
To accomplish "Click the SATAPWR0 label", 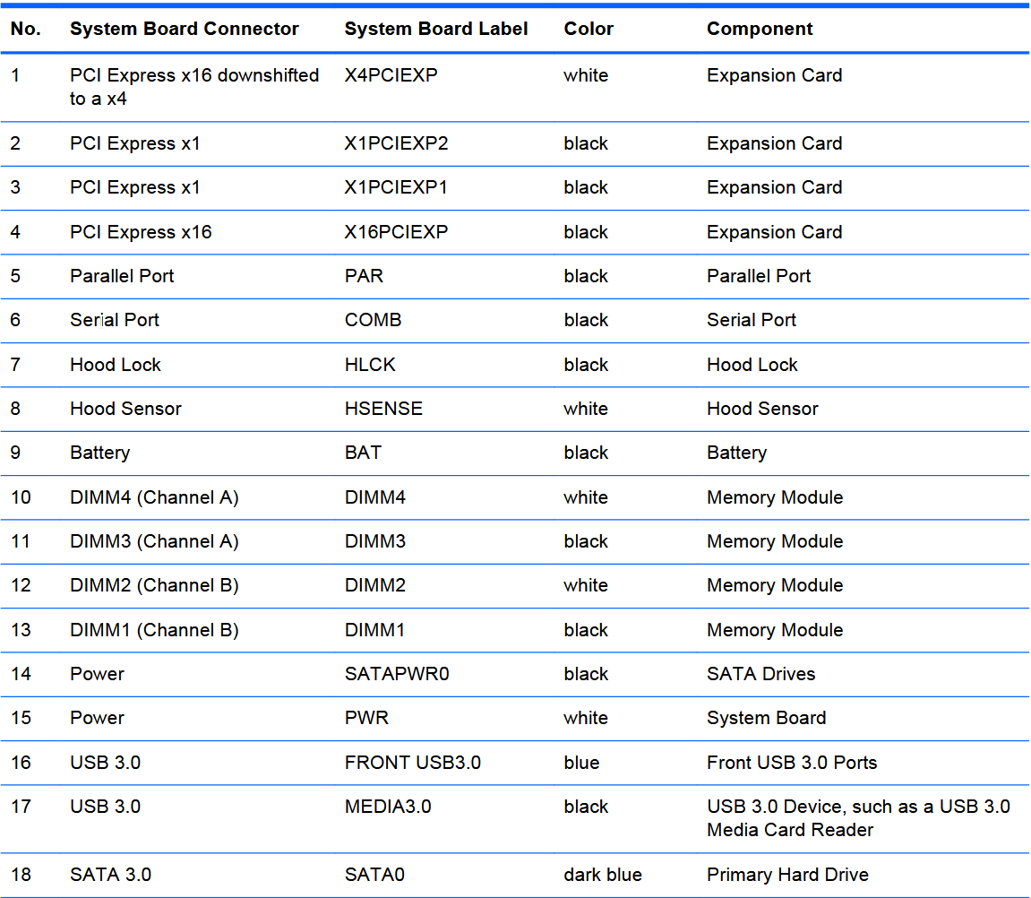I will pyautogui.click(x=397, y=675).
